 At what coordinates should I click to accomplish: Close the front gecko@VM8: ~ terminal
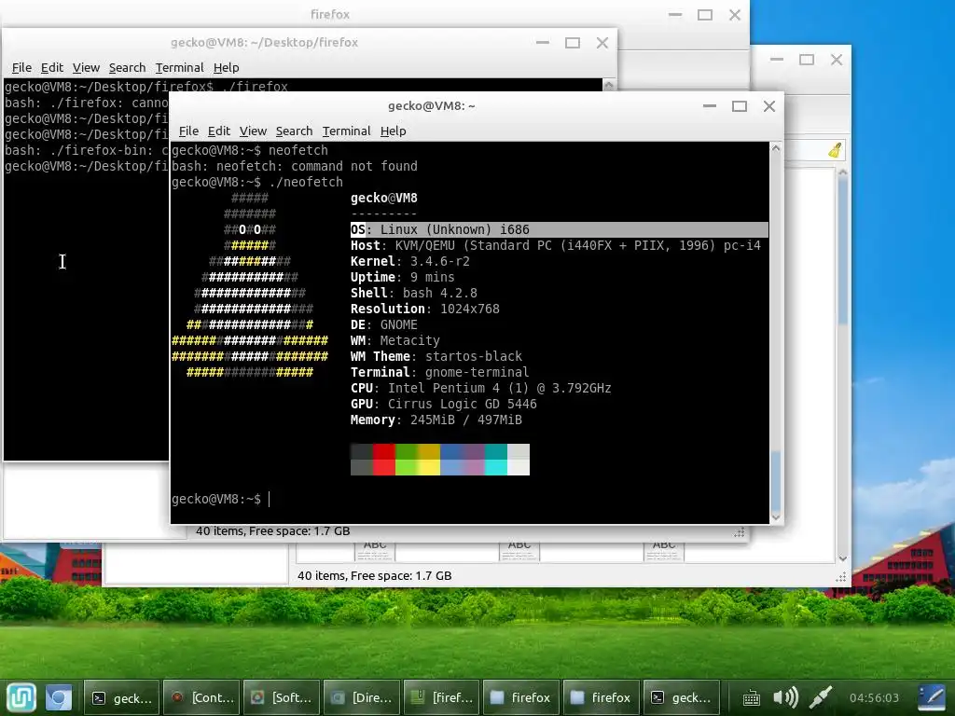[x=769, y=106]
